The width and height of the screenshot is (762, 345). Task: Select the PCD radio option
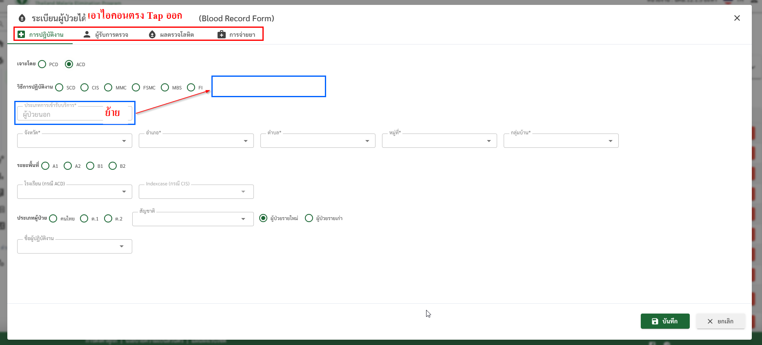click(42, 64)
